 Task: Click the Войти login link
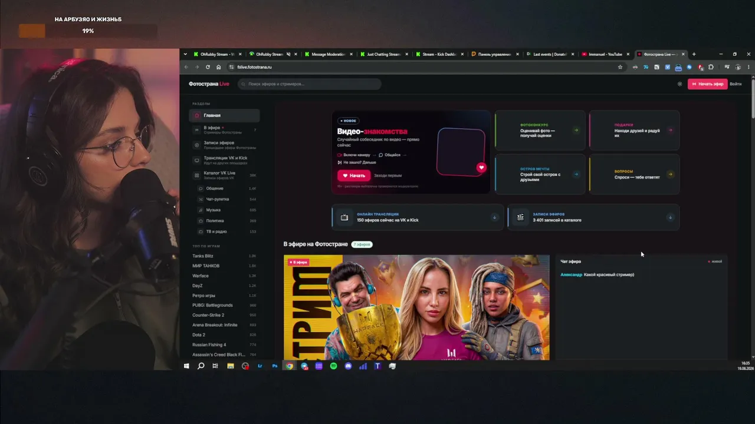coord(736,84)
